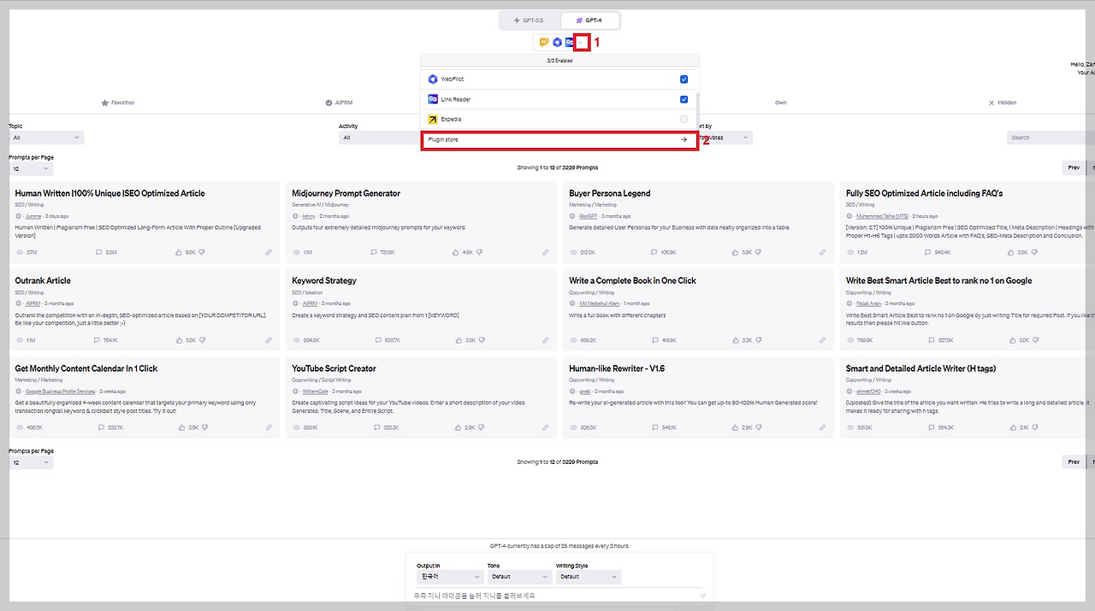Open the Hidden prompts tab
The height and width of the screenshot is (611, 1095).
click(x=1003, y=103)
